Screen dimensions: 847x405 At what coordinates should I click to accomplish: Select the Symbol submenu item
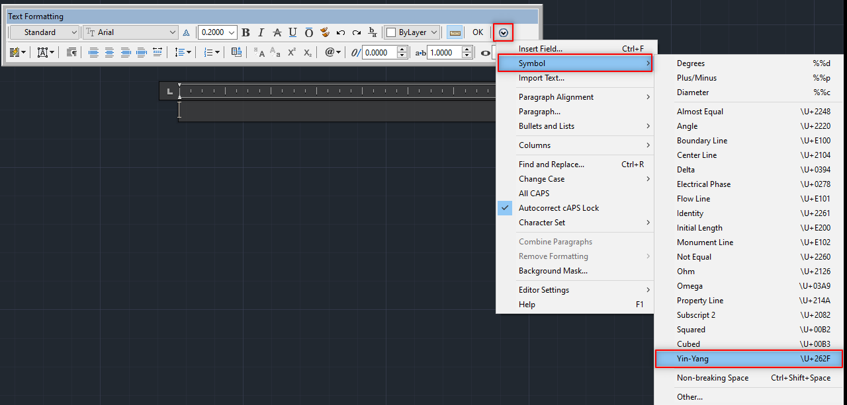(574, 63)
